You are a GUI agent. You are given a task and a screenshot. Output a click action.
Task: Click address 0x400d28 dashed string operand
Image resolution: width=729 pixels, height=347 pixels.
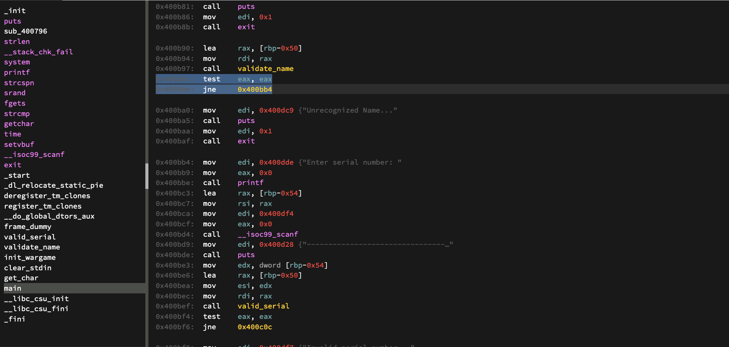[x=276, y=244]
